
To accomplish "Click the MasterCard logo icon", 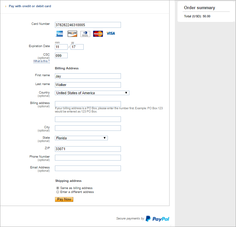I will point(98,34).
